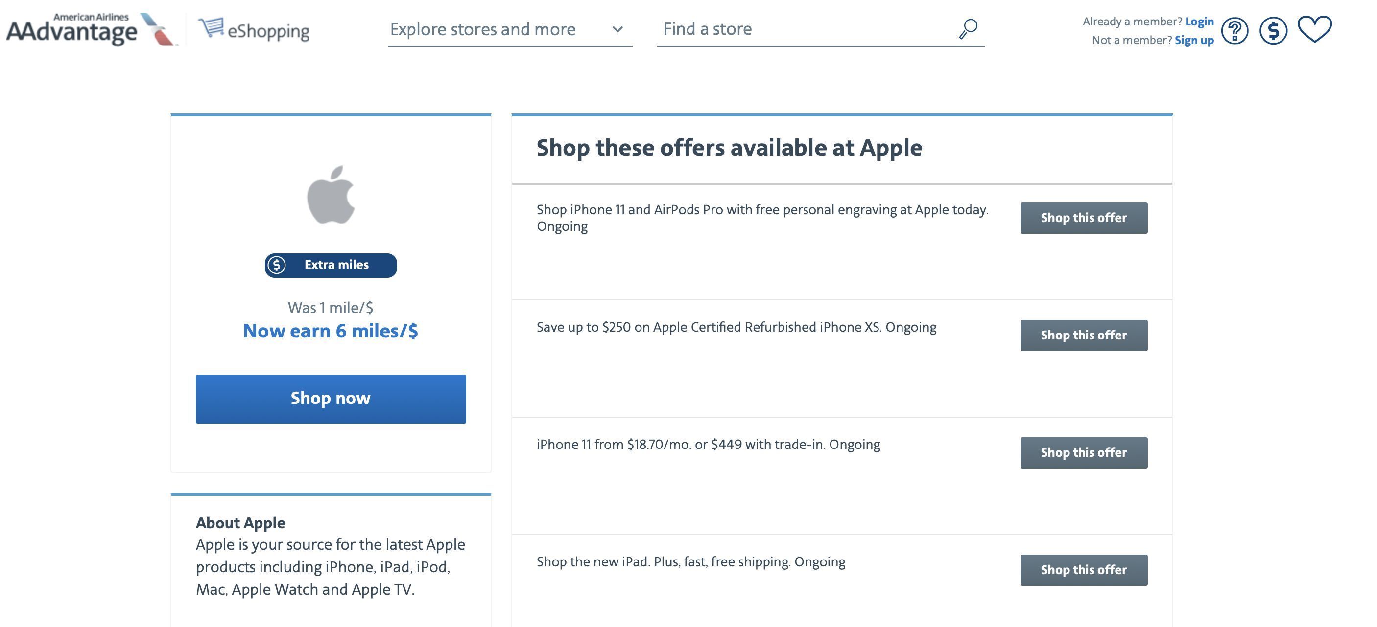Screen dimensions: 1377x627
Task: Click the About Apple heading
Action: click(x=240, y=523)
